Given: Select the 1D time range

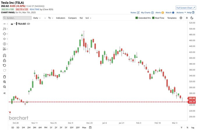Looking at the screenshot, I should [x=13, y=128].
